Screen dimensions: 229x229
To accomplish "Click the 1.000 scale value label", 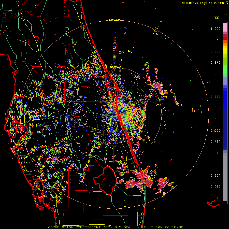I will pyautogui.click(x=215, y=29).
